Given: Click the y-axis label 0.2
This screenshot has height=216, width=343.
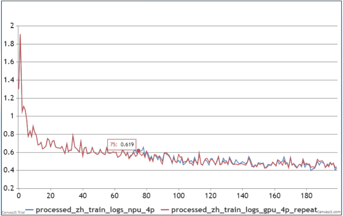Looking at the screenshot, I should (9, 188).
